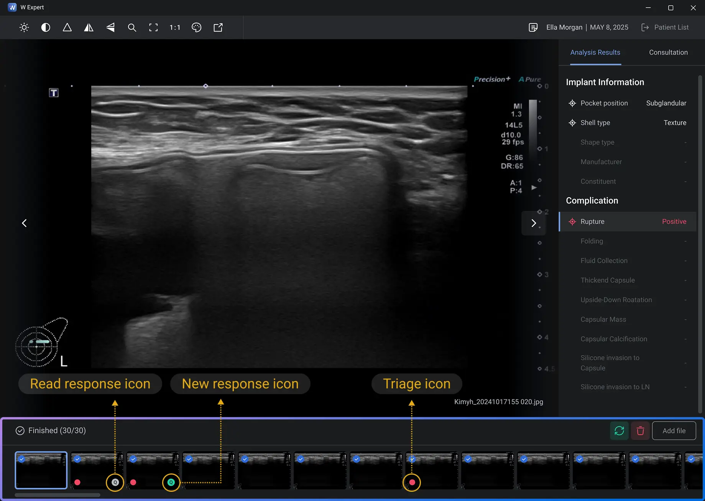Viewport: 705px width, 501px height.
Task: Open the twelfth ultrasound thumbnail
Action: (x=655, y=470)
